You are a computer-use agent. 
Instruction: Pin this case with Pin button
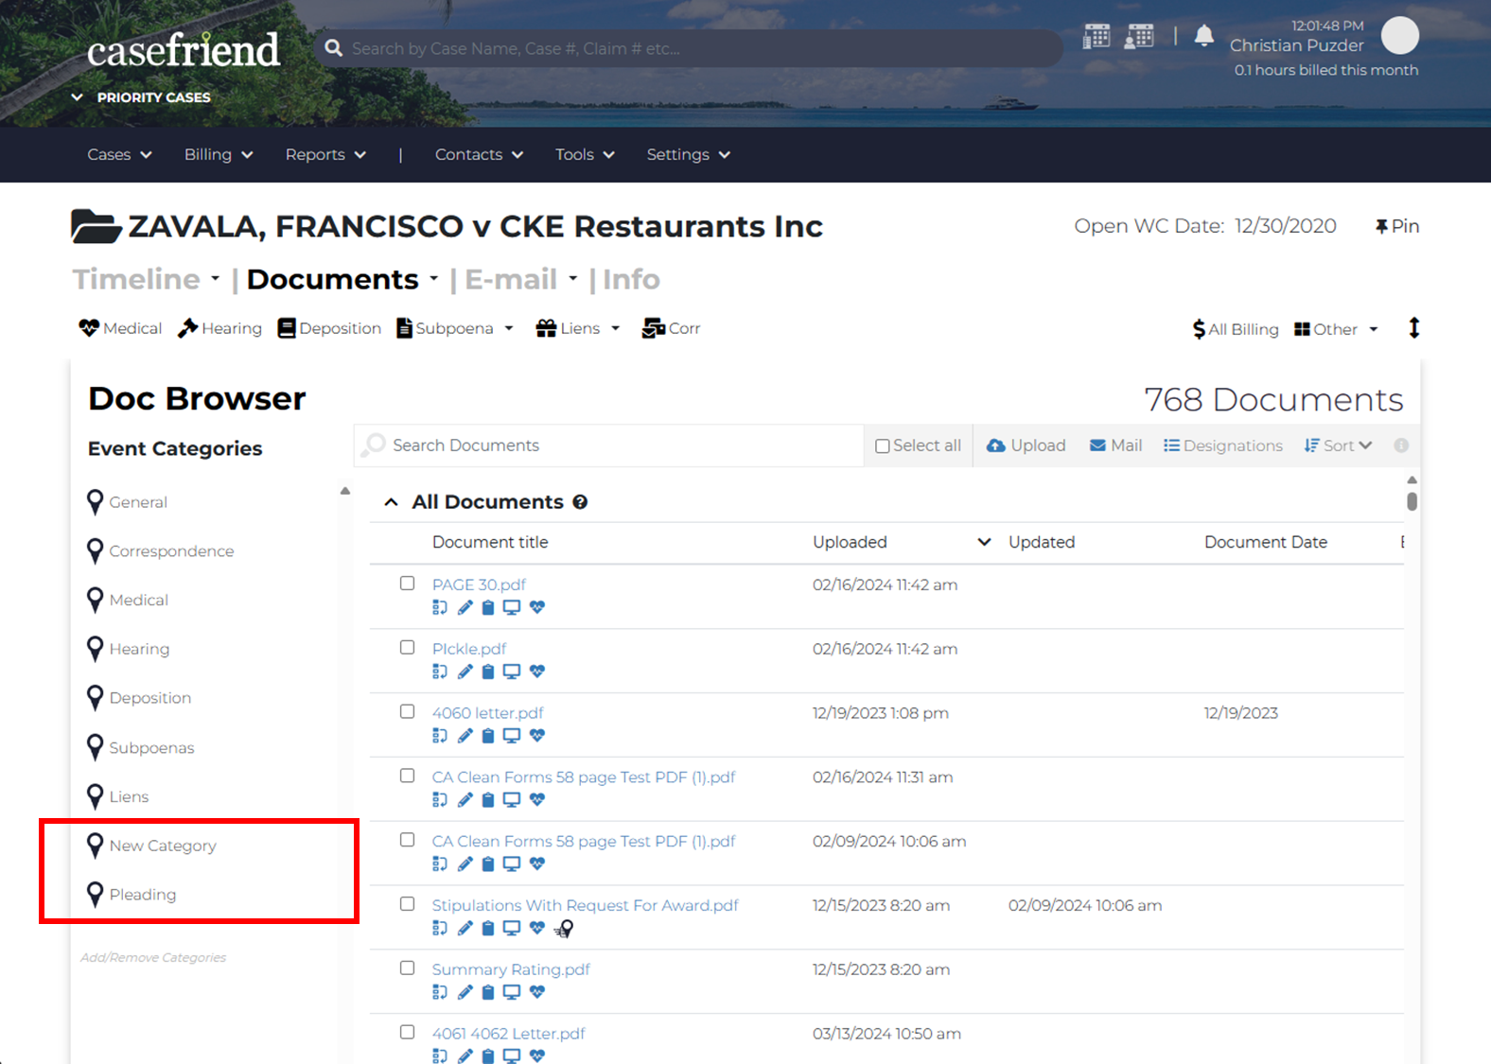coord(1396,226)
